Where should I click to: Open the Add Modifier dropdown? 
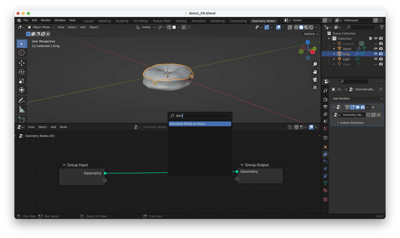click(x=357, y=99)
